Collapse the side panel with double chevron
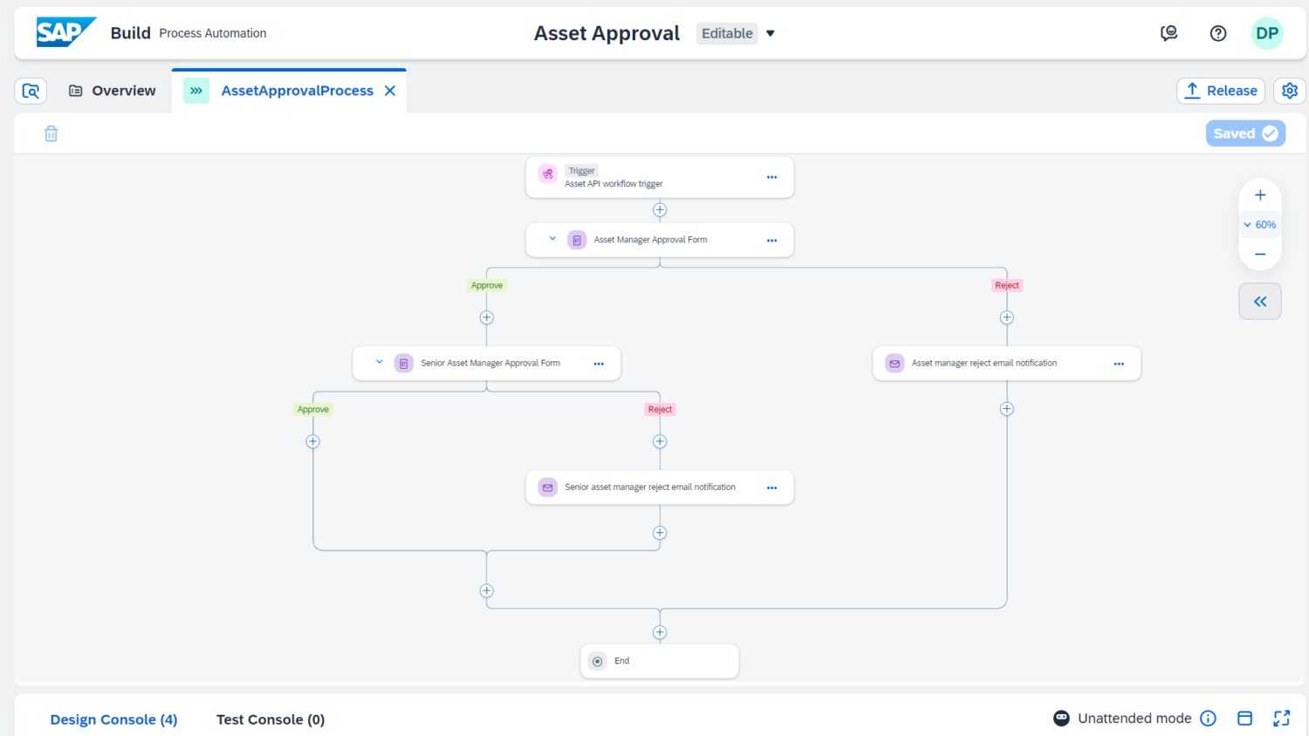The height and width of the screenshot is (736, 1309). (1259, 302)
